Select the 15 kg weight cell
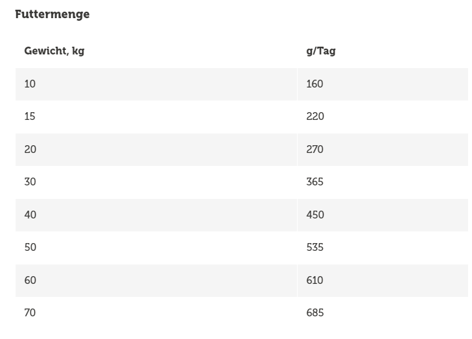This screenshot has height=339, width=472. [30, 117]
